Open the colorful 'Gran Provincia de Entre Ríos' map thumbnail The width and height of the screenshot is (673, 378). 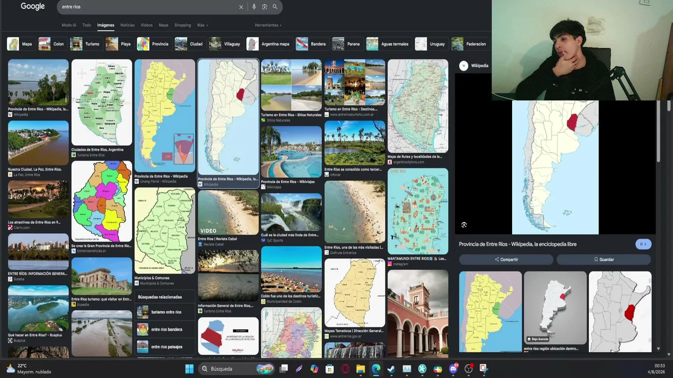click(101, 201)
